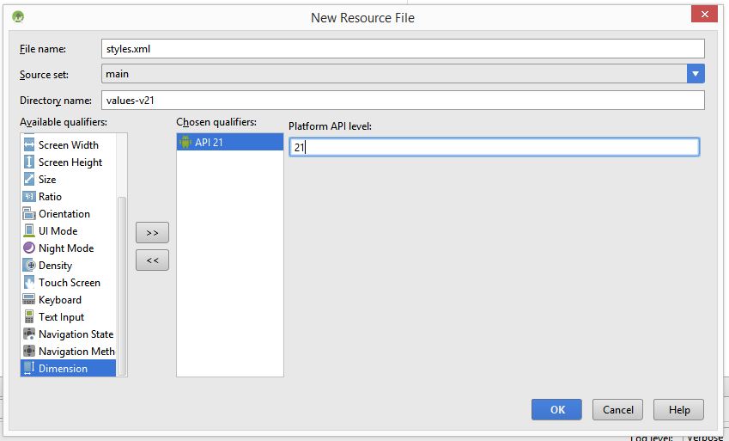Click the Android icon beside API 21
Screen dimensions: 729x441
click(186, 143)
